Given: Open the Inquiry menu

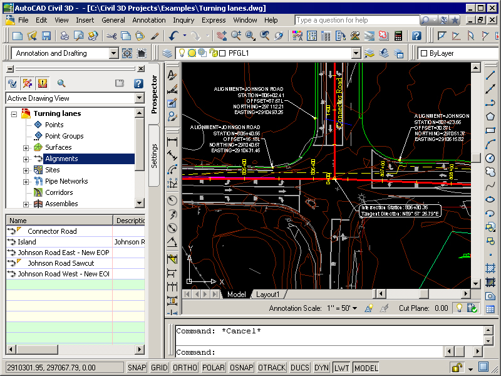Looking at the screenshot, I should click(x=183, y=20).
